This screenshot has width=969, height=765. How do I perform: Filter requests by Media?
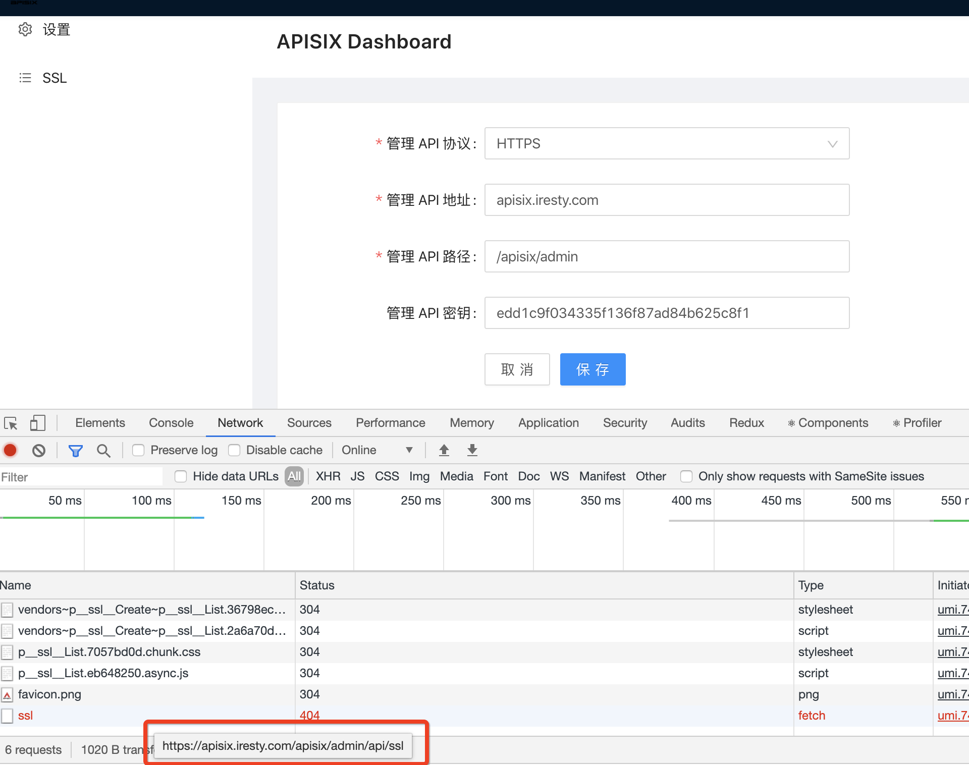(x=457, y=476)
